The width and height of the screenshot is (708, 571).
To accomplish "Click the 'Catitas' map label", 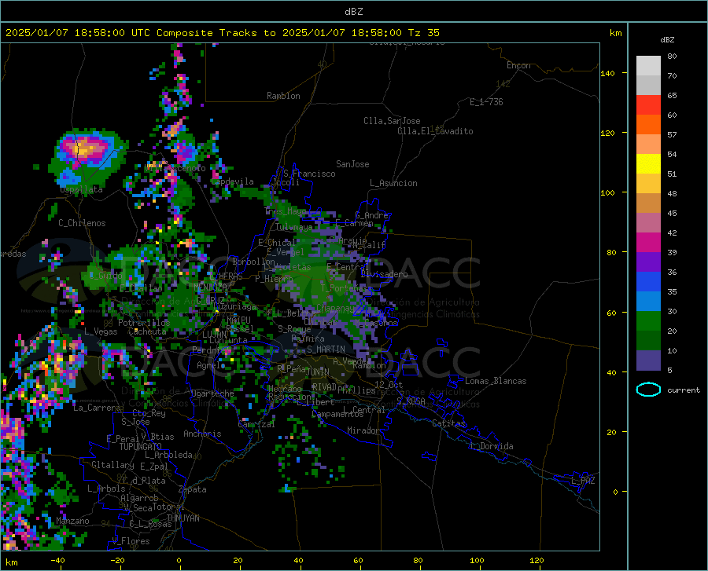I will pos(449,423).
